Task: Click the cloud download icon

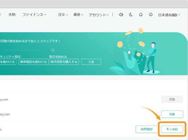Action: [x=151, y=15]
